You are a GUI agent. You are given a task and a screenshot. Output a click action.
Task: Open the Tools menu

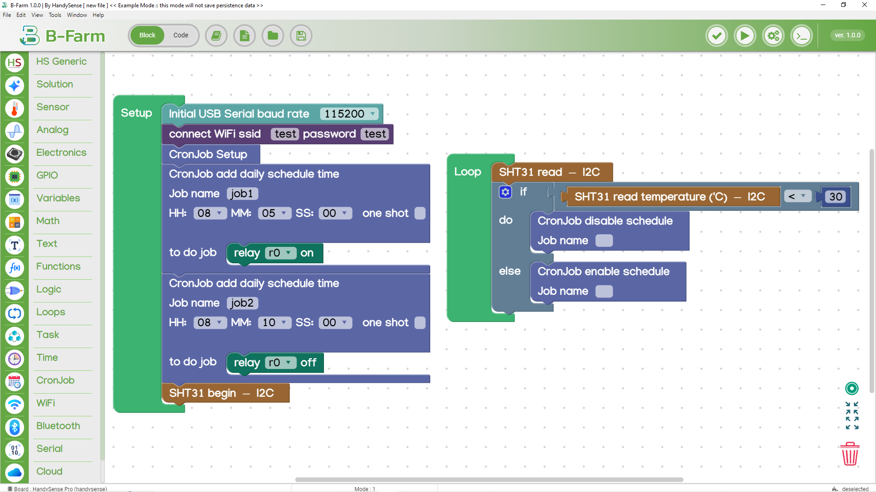[x=55, y=15]
